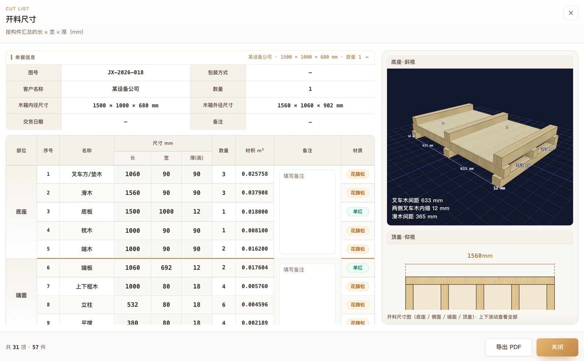584x361 pixels.
Task: Click the 关闭 button
Action: [557, 347]
